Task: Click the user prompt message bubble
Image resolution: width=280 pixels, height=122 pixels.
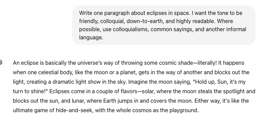Action: [164, 25]
